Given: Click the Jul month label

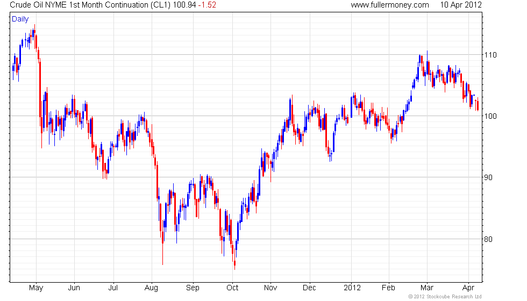Looking at the screenshot, I should click(113, 288).
